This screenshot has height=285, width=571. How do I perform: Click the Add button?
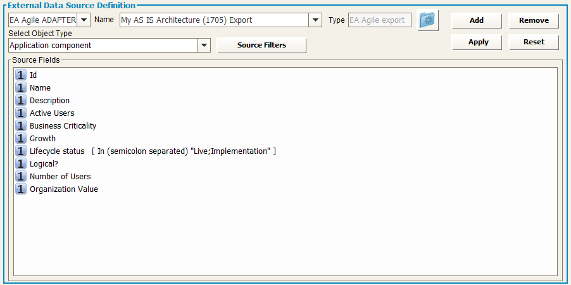pos(477,20)
